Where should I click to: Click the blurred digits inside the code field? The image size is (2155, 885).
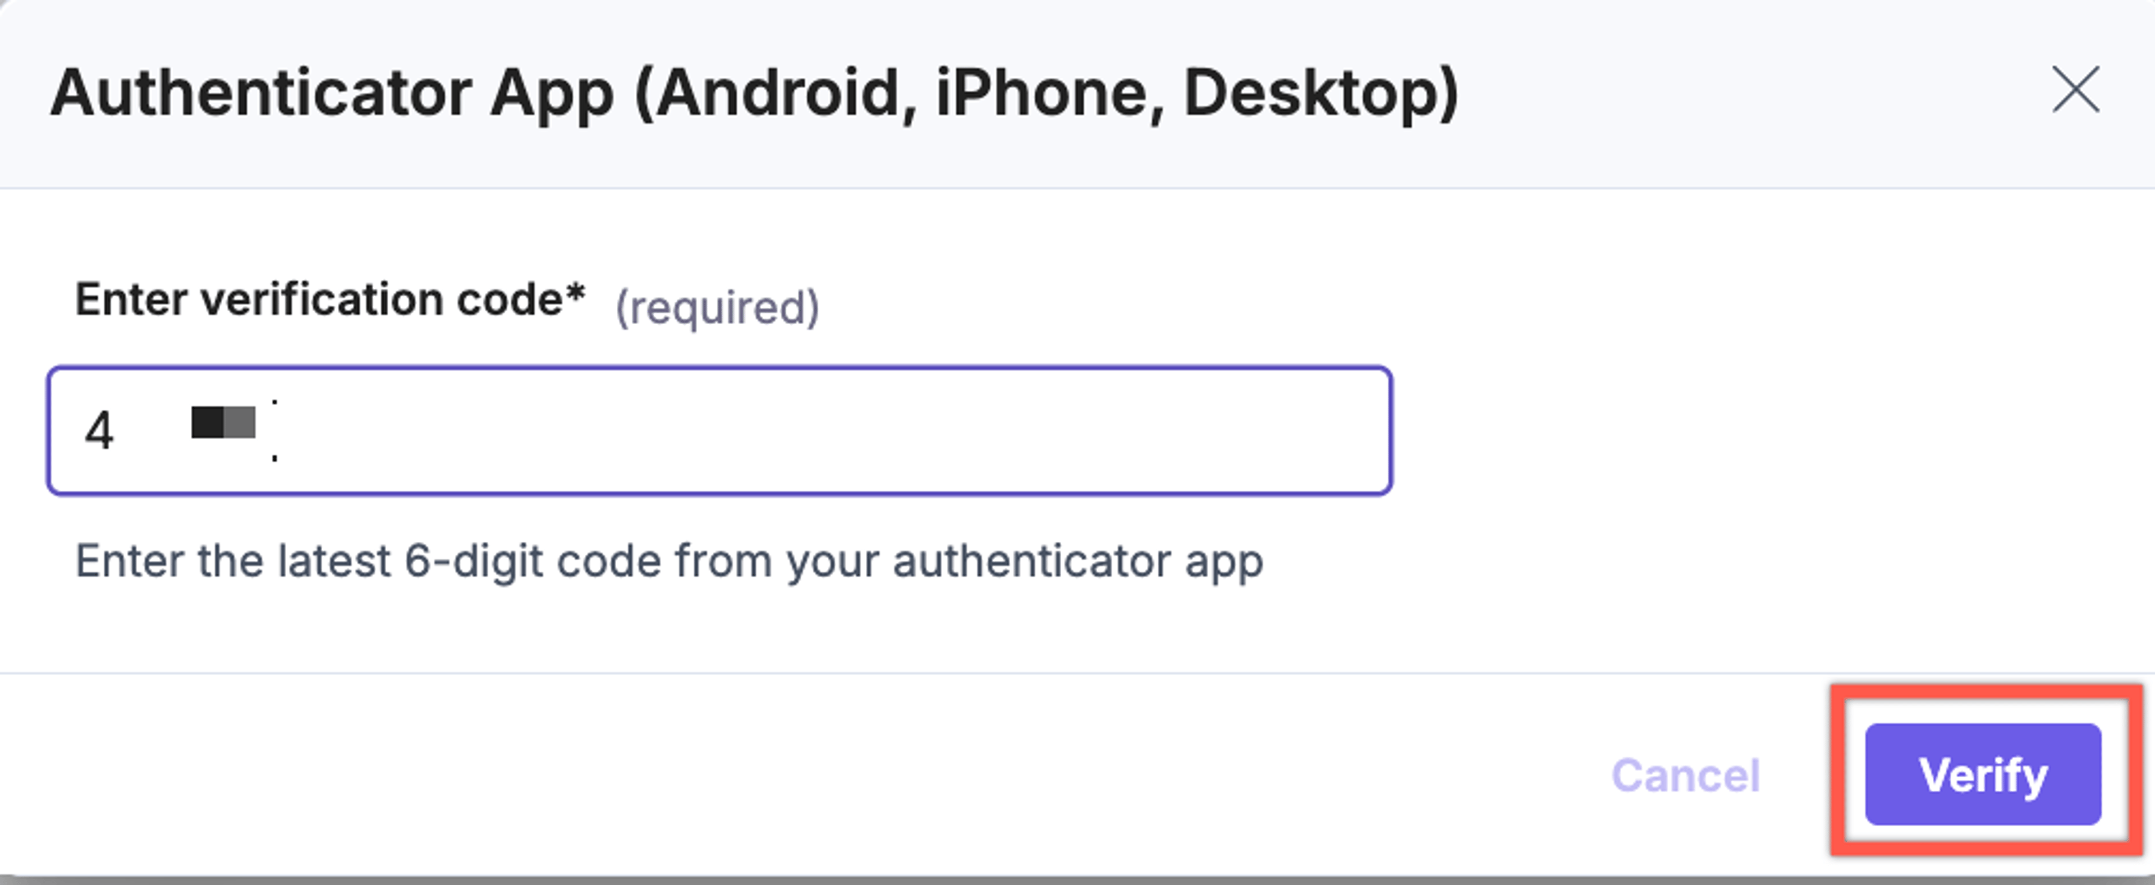point(223,423)
